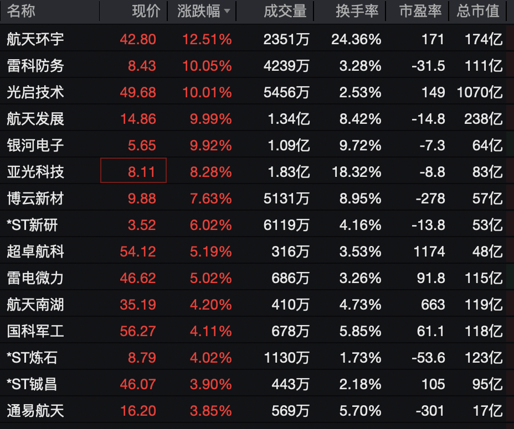Sort stocks by 换手率 header
This screenshot has height=429, width=514.
click(357, 11)
